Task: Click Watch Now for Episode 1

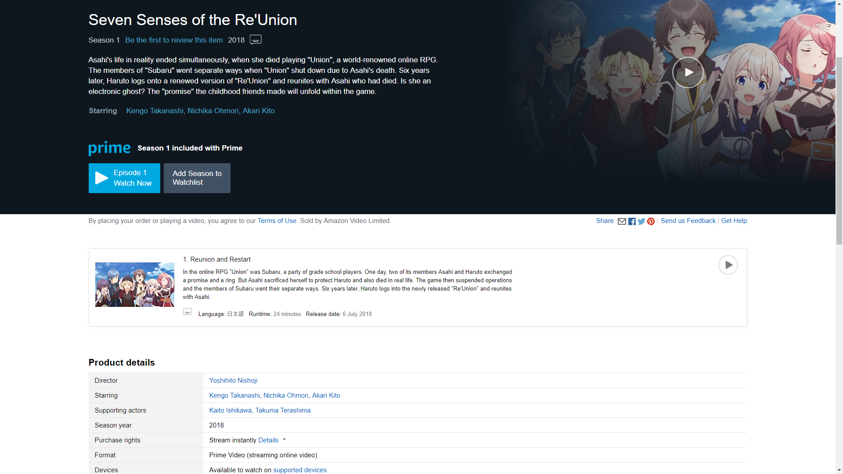Action: click(124, 178)
